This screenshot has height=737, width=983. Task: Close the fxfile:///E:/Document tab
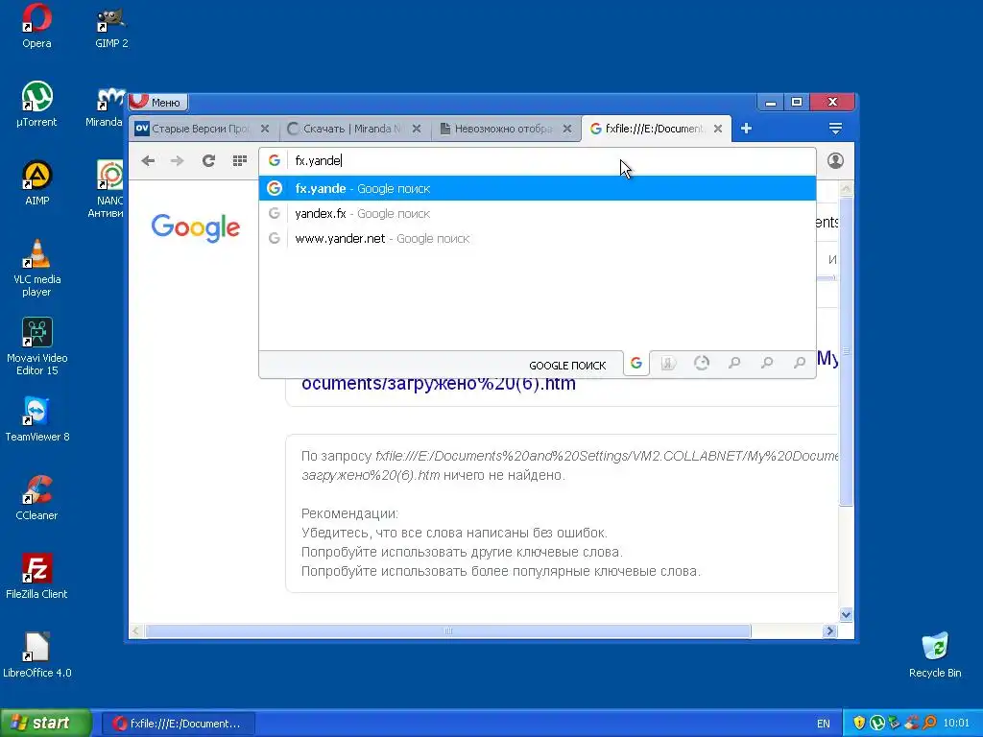(718, 129)
